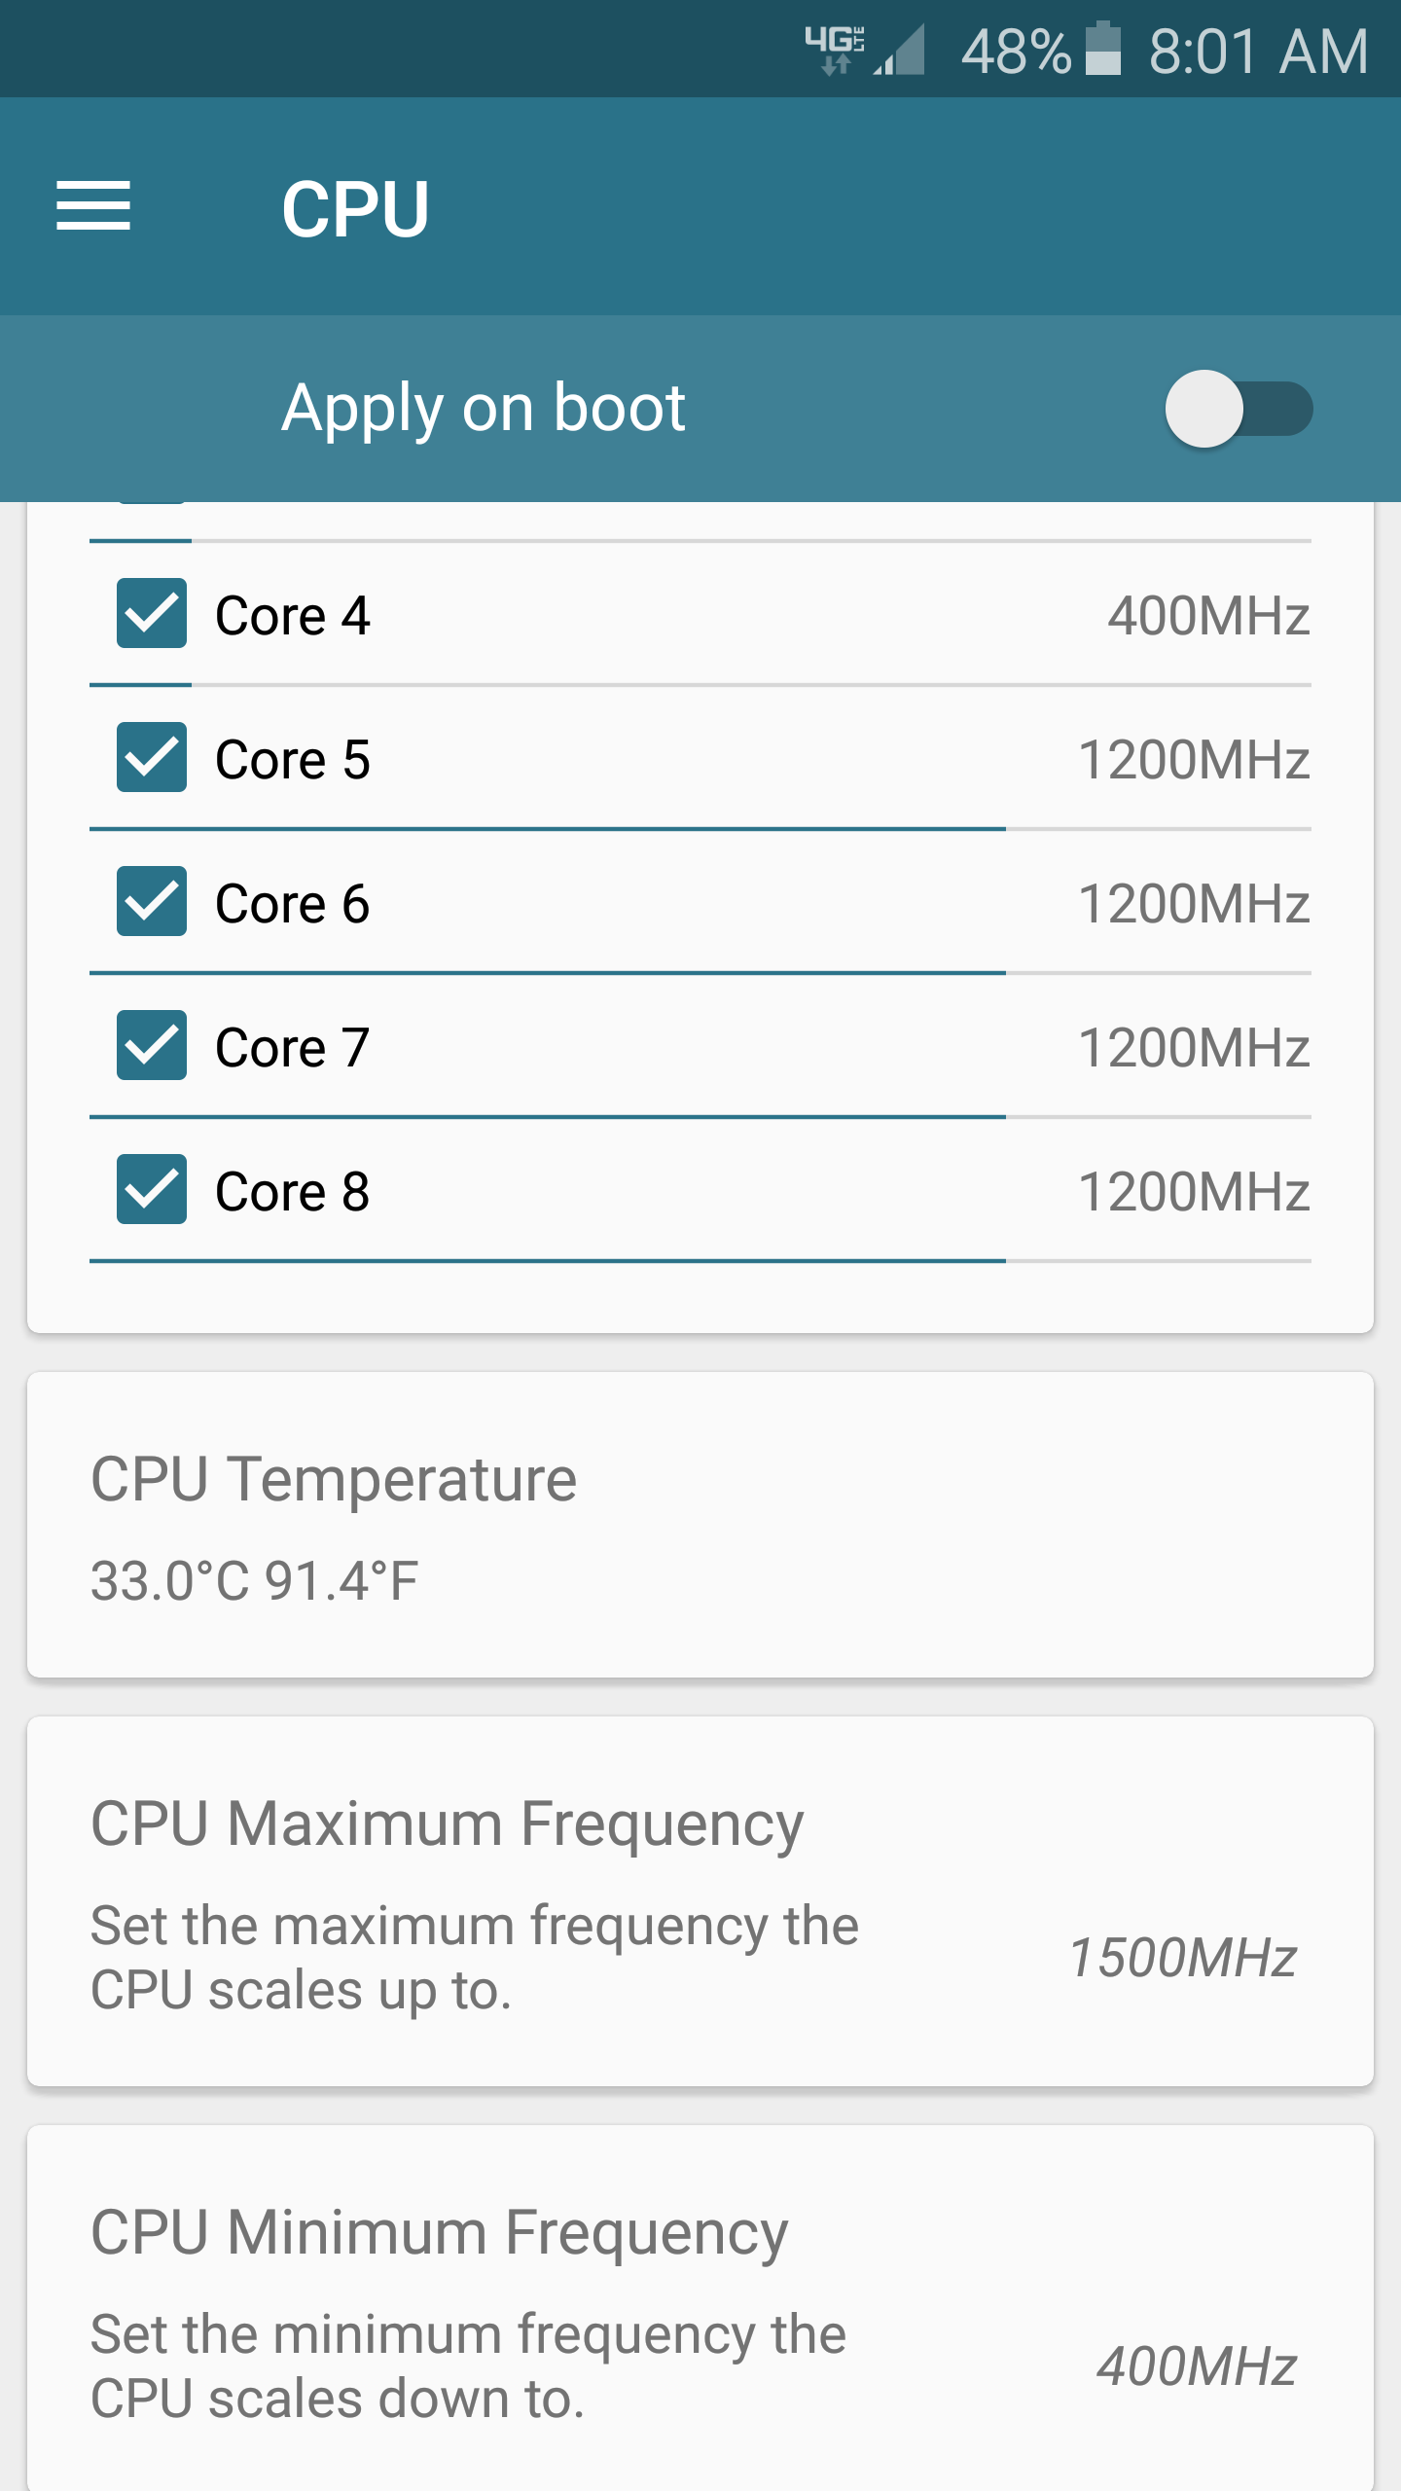Select the 1500MHz maximum frequency value
The image size is (1401, 2491).
(1183, 1958)
